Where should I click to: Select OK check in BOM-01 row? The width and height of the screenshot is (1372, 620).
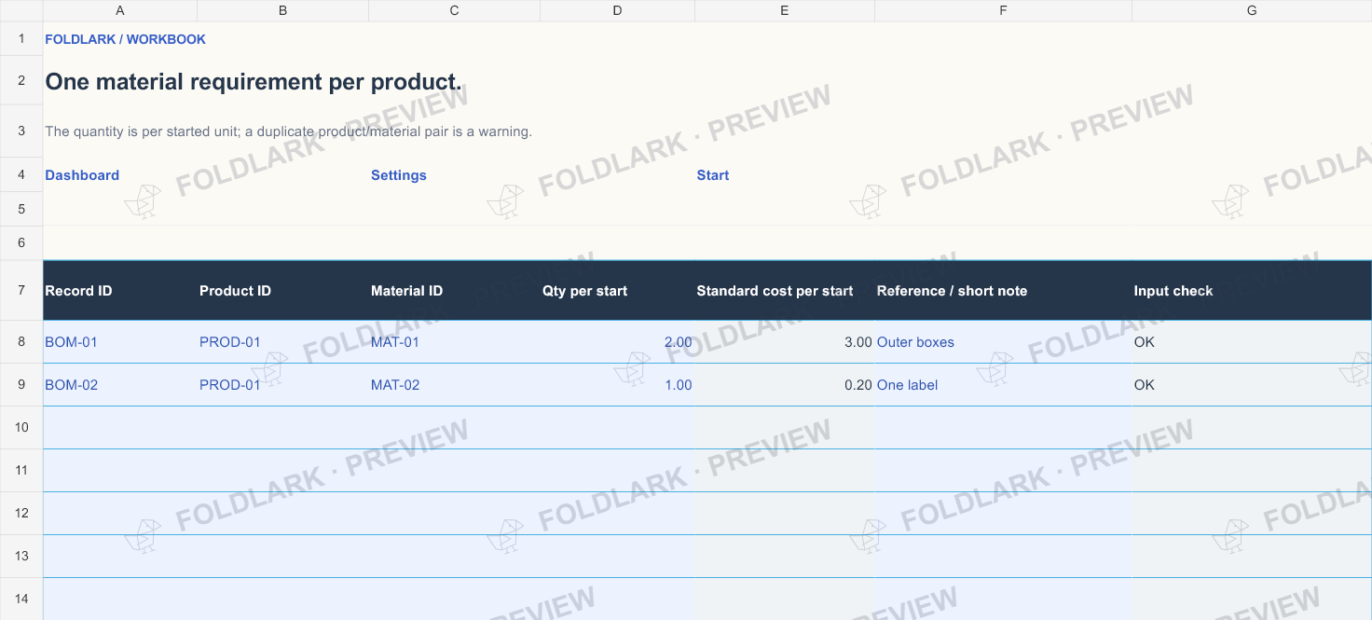tap(1252, 342)
